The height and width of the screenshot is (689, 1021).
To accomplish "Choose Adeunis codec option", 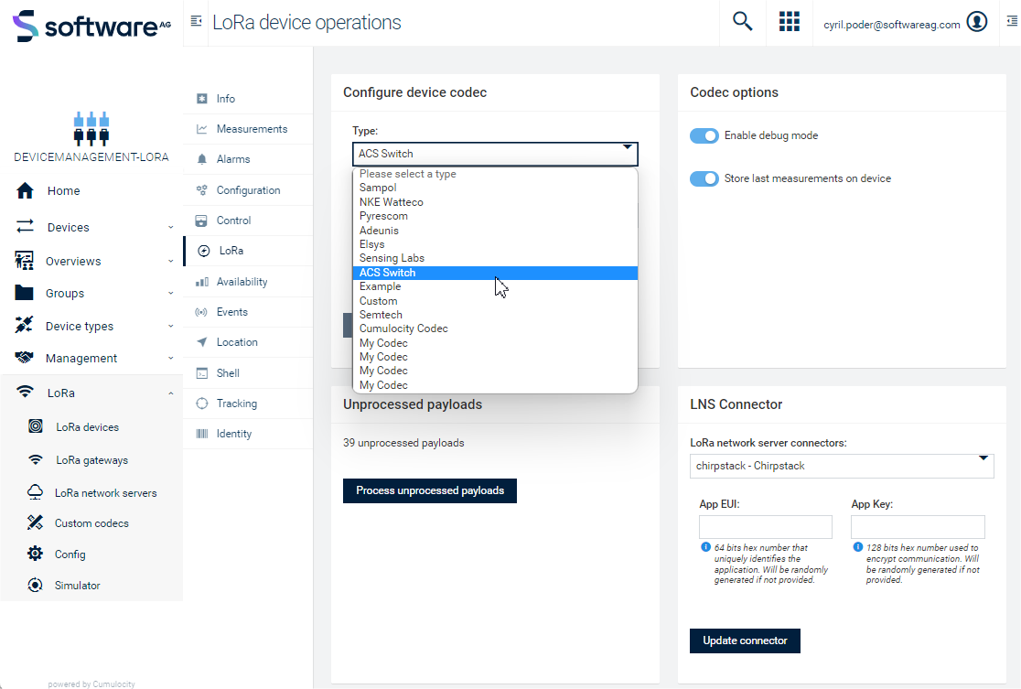I will pos(495,231).
